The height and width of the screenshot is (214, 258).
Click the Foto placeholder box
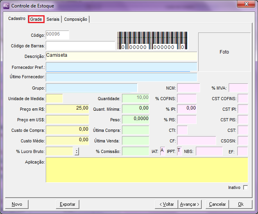224,52
